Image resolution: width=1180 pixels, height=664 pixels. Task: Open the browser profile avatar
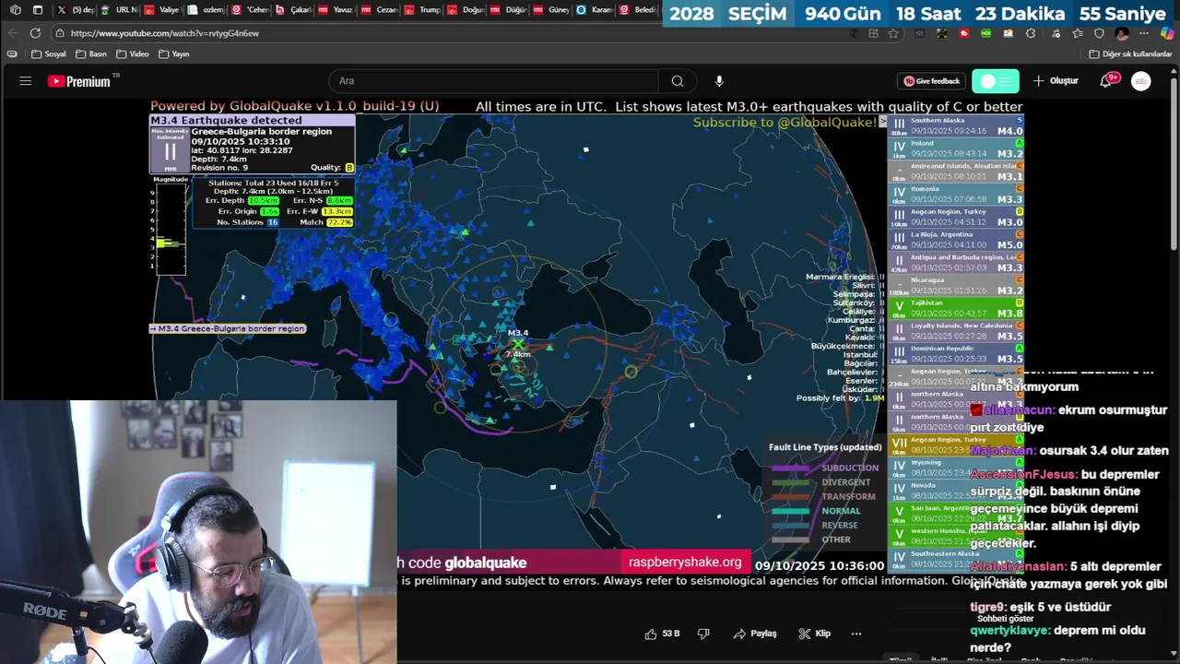[x=1122, y=33]
